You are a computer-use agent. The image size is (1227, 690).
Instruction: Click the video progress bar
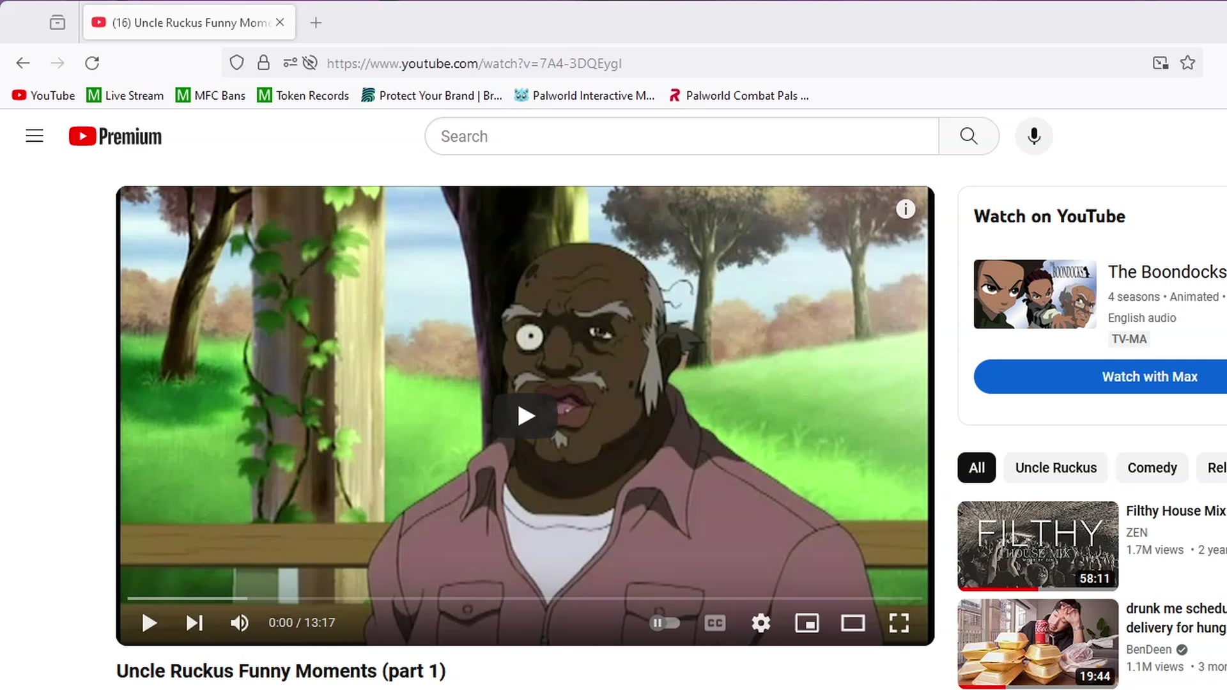[x=525, y=599]
